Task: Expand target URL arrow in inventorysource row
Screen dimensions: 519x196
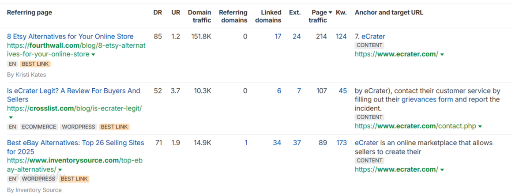Action: click(442, 170)
